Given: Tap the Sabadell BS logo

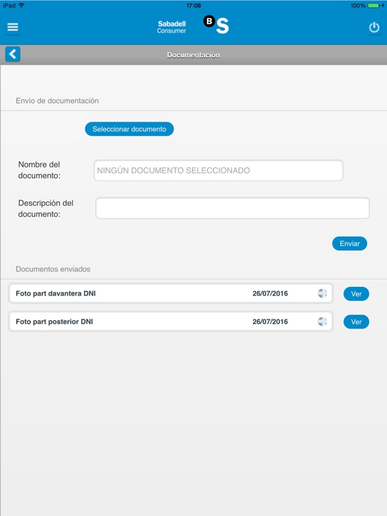Looking at the screenshot, I should tap(216, 25).
